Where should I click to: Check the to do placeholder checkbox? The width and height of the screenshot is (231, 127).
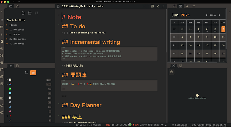66,33
